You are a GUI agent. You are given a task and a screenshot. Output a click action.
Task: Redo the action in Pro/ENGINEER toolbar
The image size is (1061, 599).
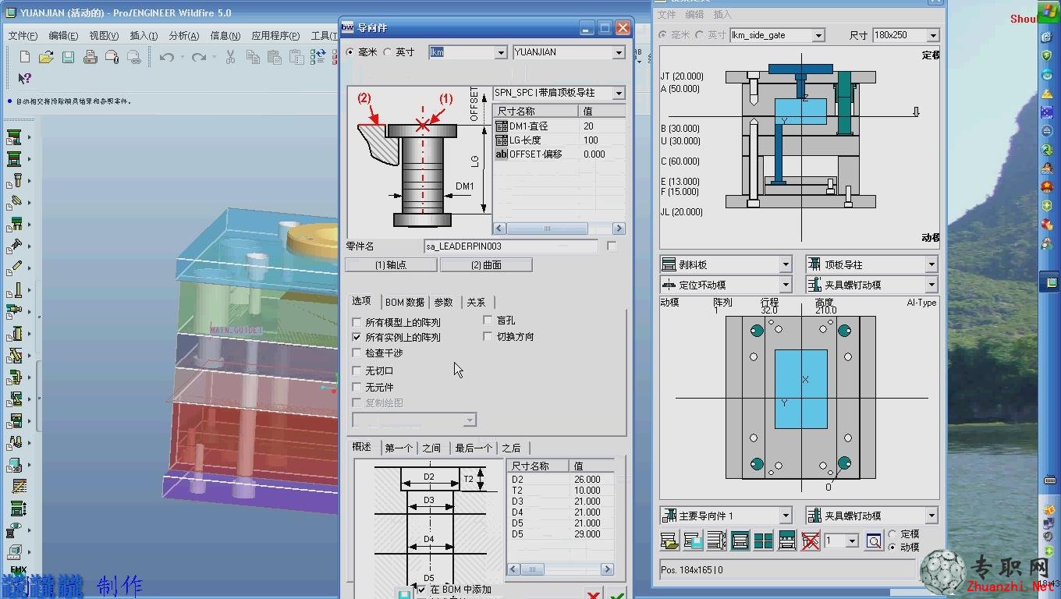point(199,57)
